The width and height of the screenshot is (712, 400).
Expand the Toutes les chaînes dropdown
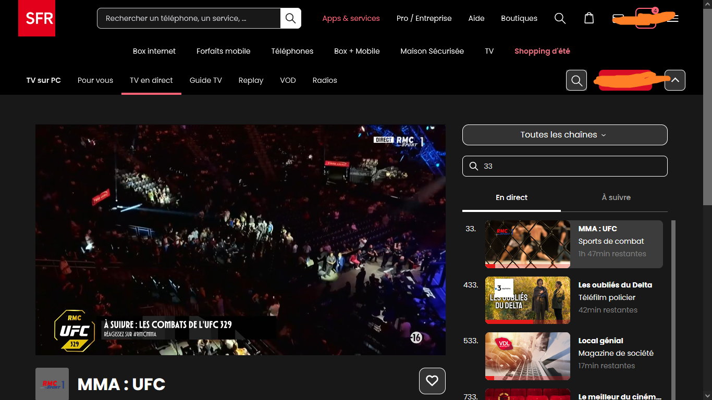565,135
